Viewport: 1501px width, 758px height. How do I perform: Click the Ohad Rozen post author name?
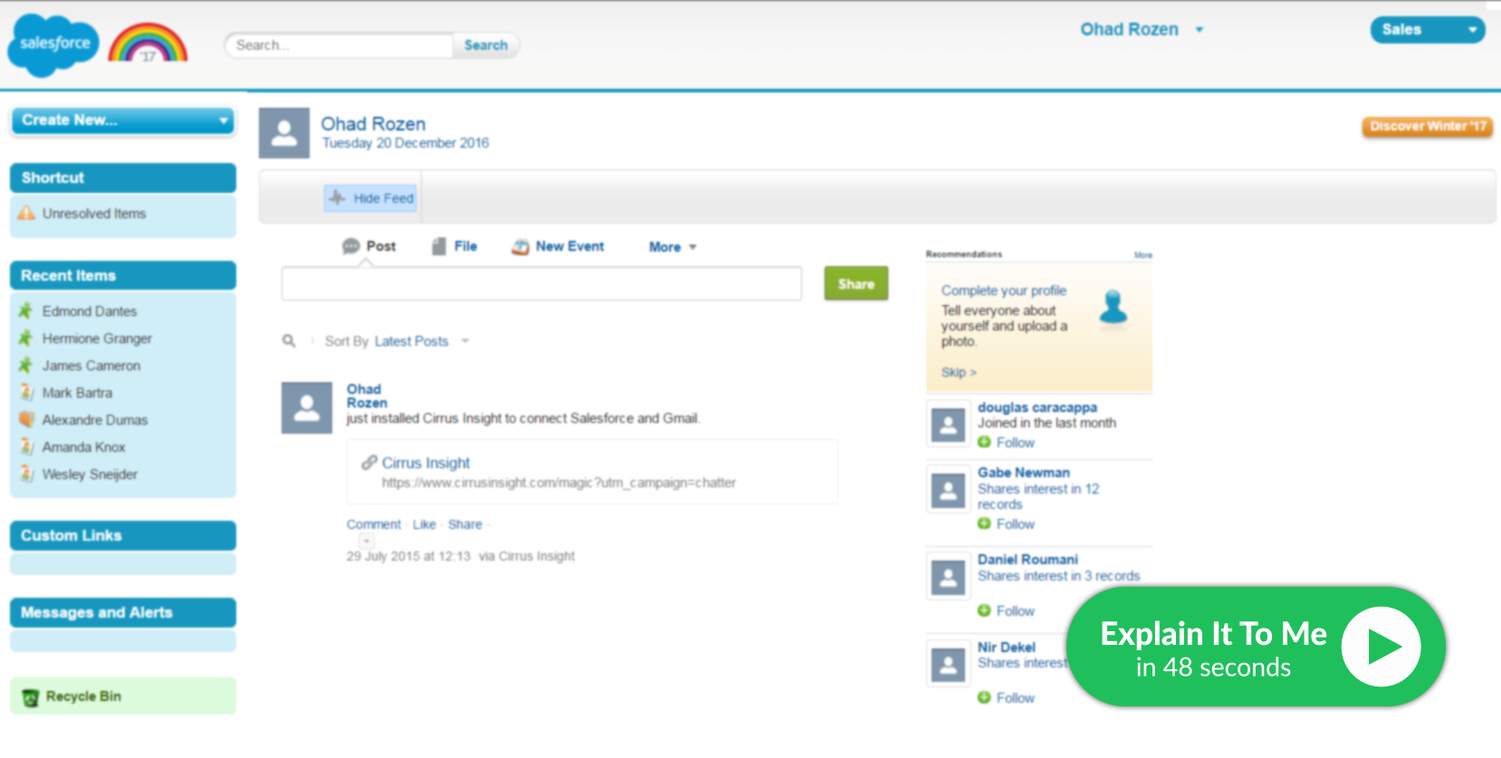click(367, 396)
